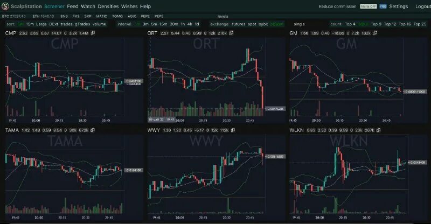Show Top 9 charts
This screenshot has height=224, width=431.
click(376, 24)
